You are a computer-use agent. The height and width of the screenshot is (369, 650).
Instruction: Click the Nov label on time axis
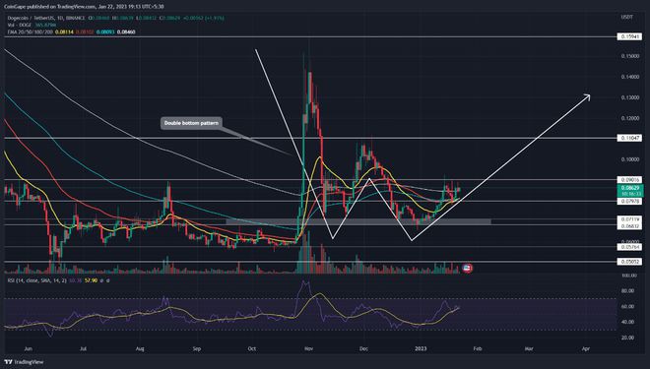click(x=308, y=348)
